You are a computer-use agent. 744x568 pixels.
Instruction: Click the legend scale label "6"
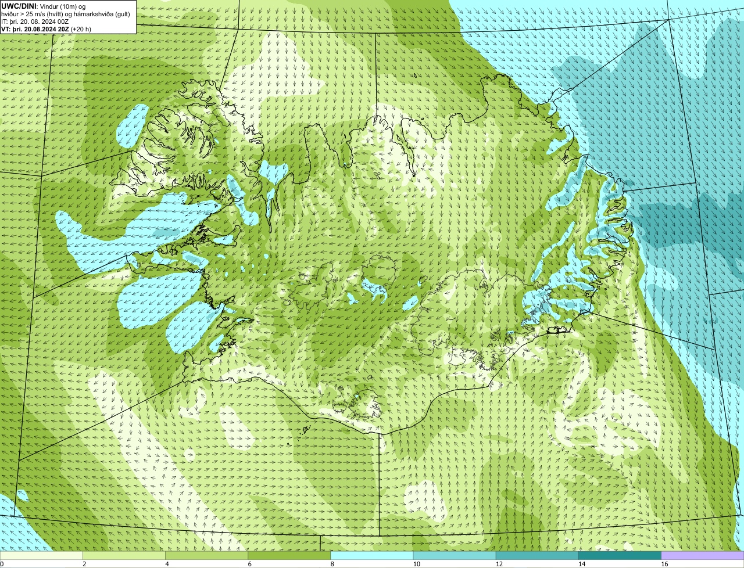249,564
